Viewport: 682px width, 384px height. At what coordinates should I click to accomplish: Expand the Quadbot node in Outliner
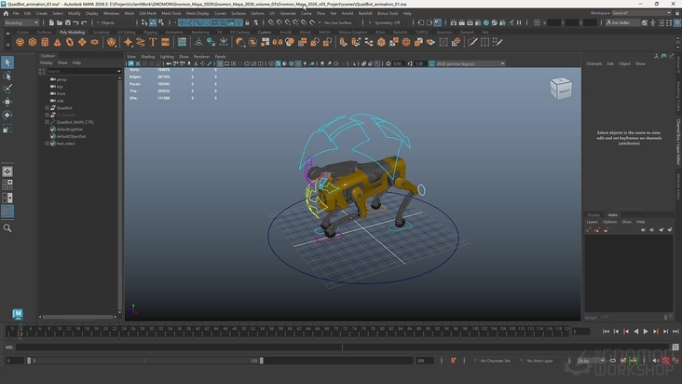coord(47,108)
